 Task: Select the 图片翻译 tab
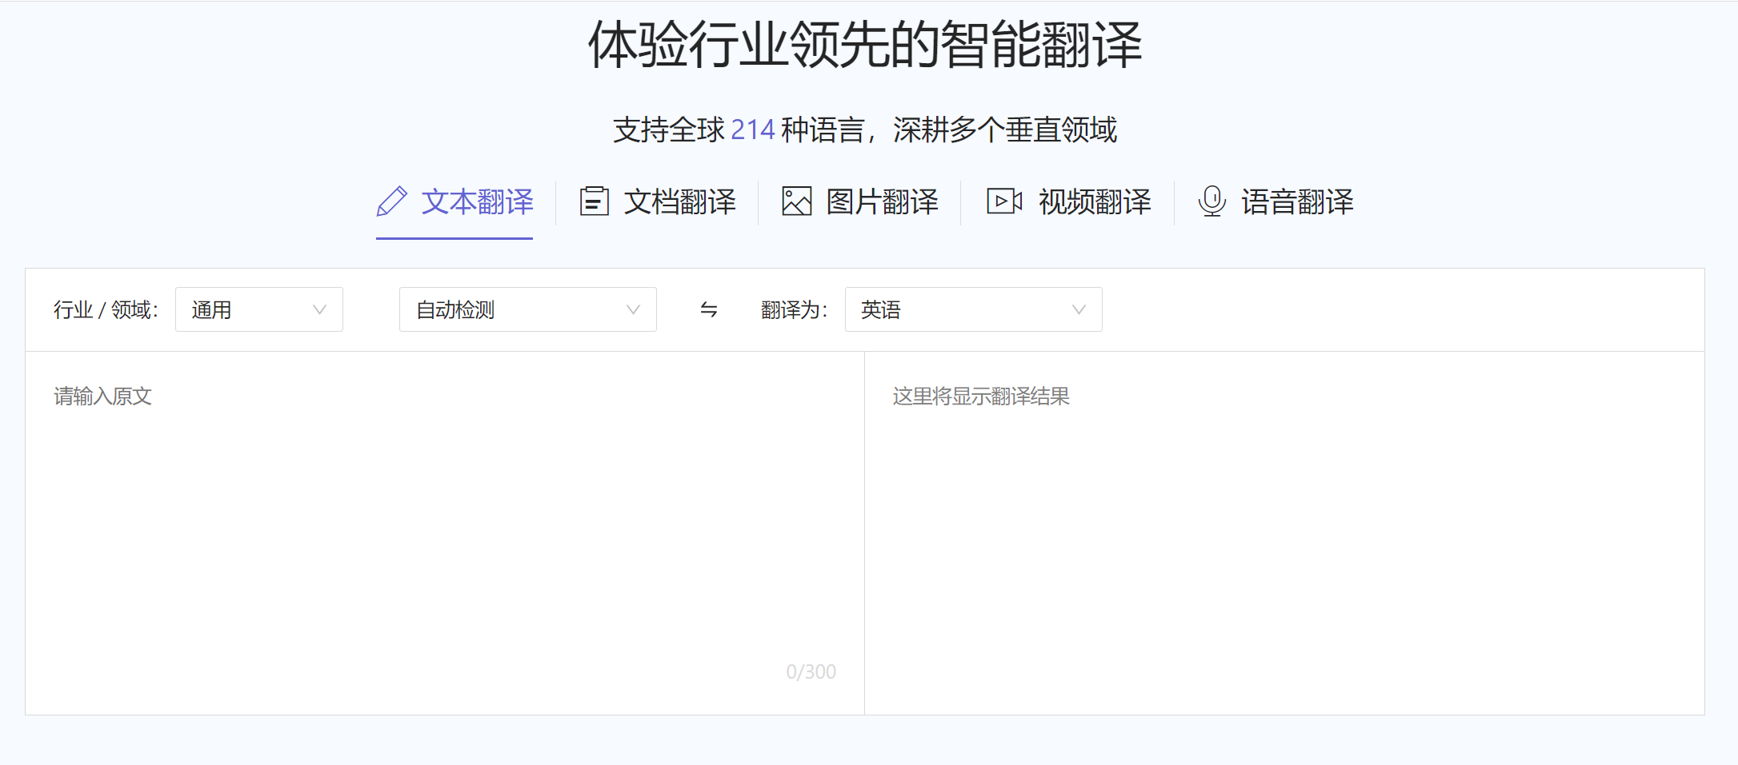(883, 201)
